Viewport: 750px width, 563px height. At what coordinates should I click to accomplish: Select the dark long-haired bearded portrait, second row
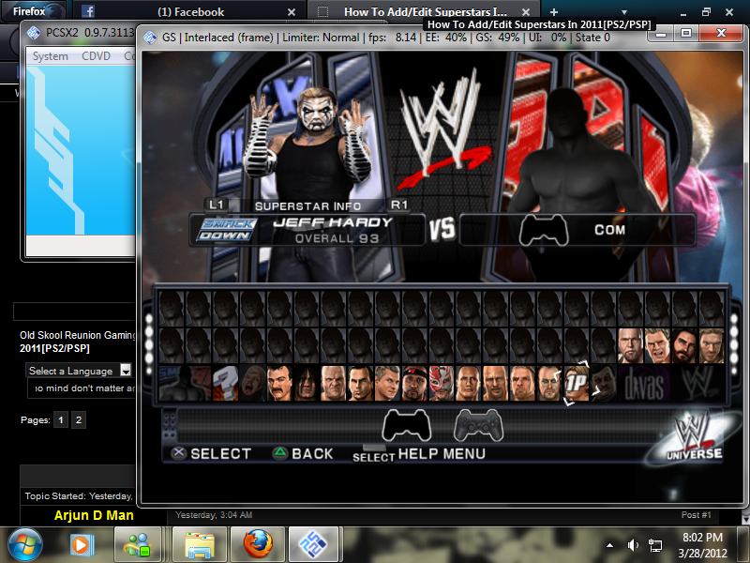[684, 345]
